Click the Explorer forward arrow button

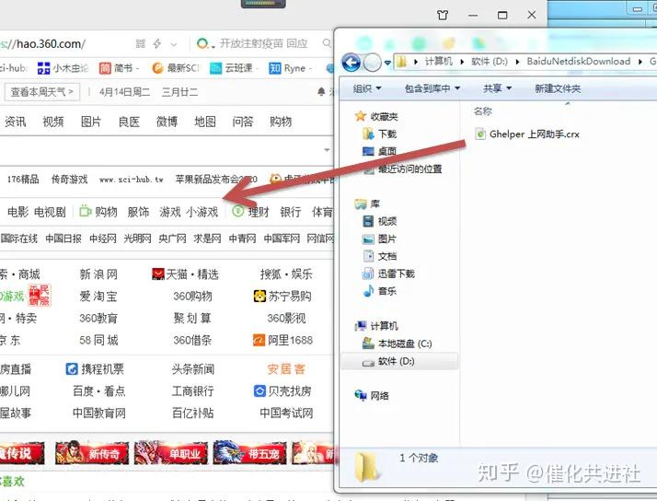pos(372,63)
